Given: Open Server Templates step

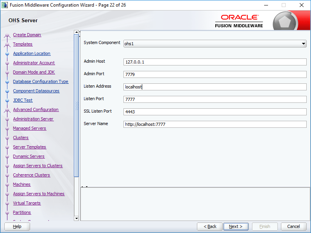Looking at the screenshot, I should [30, 147].
